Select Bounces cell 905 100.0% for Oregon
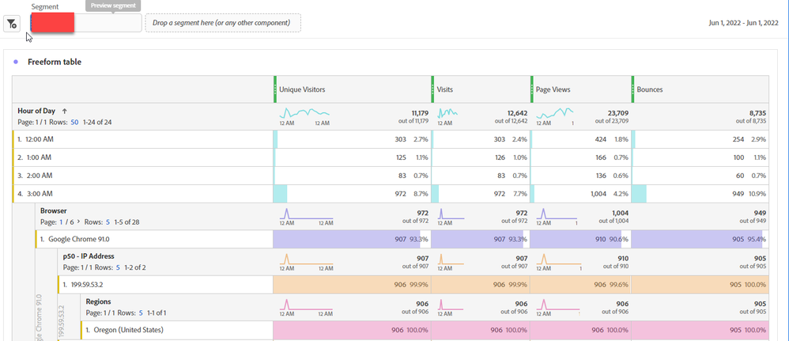Screen dimensions: 789x341 [x=700, y=330]
